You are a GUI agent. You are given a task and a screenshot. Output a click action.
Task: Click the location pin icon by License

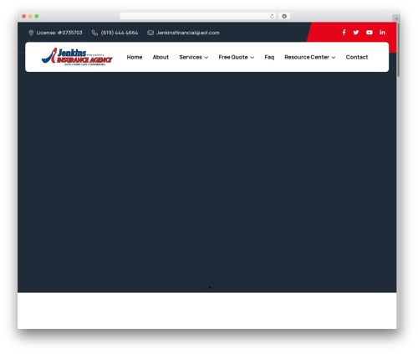tap(31, 33)
